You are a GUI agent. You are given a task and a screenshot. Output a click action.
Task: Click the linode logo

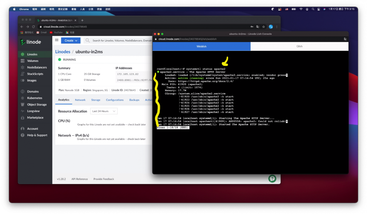click(x=31, y=42)
